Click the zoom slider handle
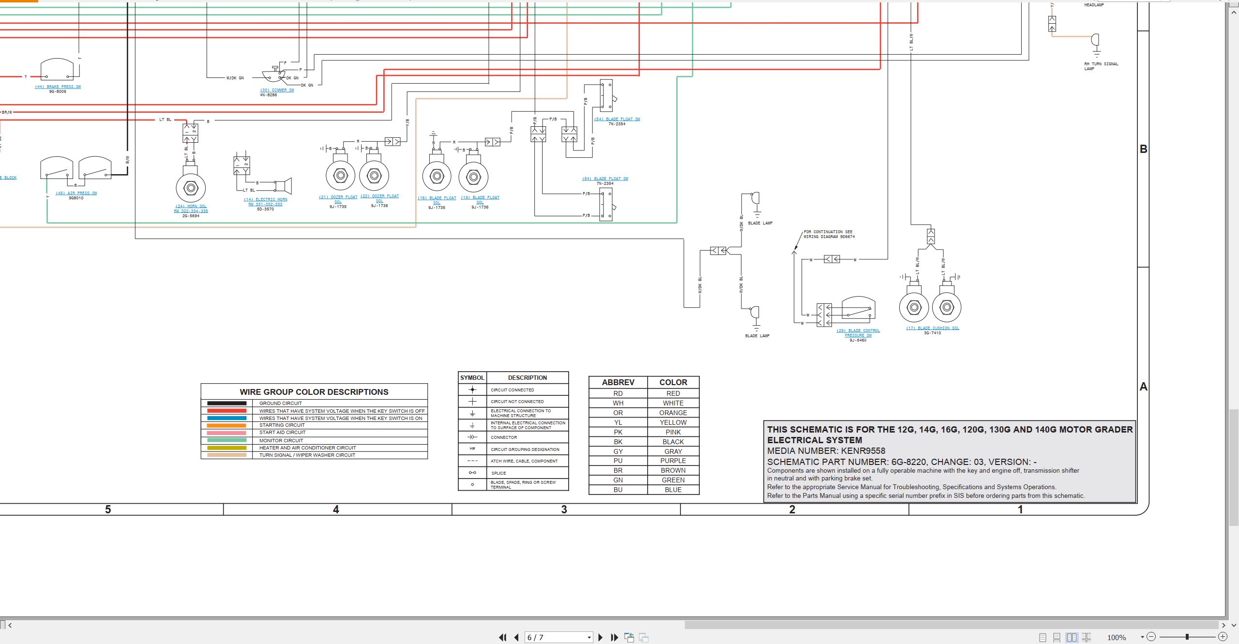Viewport: 1239px width, 644px height. 1187,637
